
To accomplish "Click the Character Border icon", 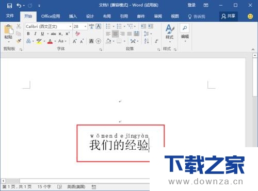I will tap(99, 26).
